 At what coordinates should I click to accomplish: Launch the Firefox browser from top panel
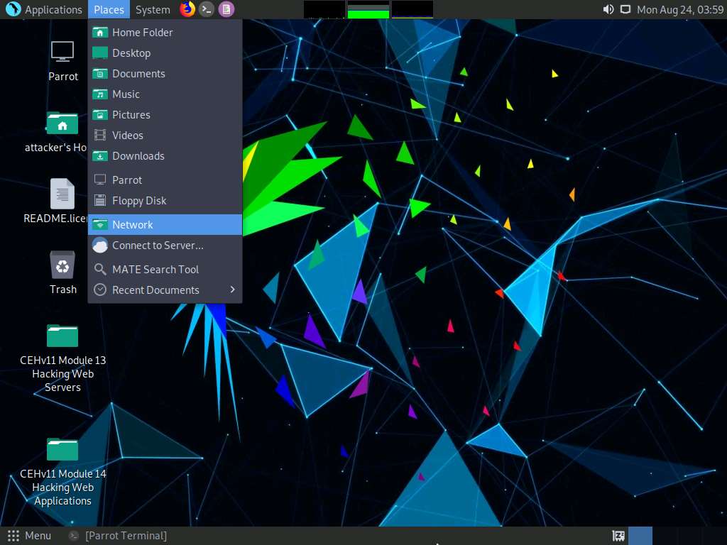click(x=187, y=9)
